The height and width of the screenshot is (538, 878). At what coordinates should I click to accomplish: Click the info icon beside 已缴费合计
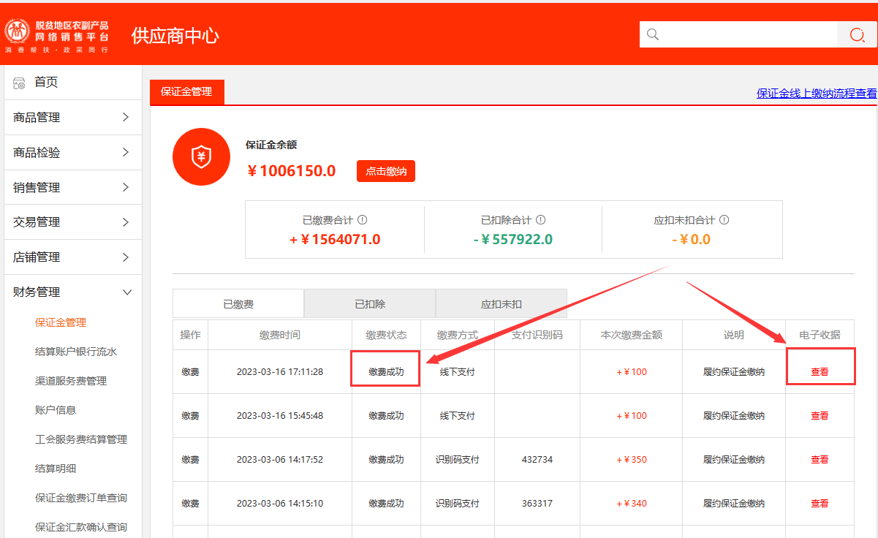362,219
